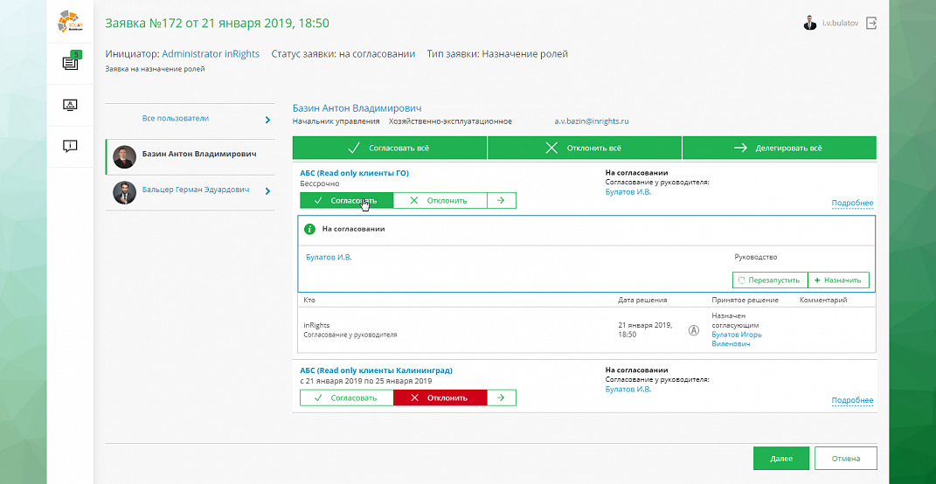Delegate АБС Калининград role via arrow button
Viewport: 936px width, 484px height.
point(502,398)
